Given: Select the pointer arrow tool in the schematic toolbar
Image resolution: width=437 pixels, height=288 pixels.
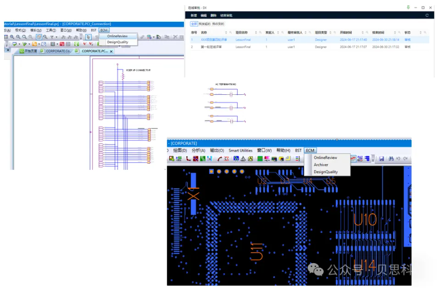Looking at the screenshot, I should (x=88, y=37).
